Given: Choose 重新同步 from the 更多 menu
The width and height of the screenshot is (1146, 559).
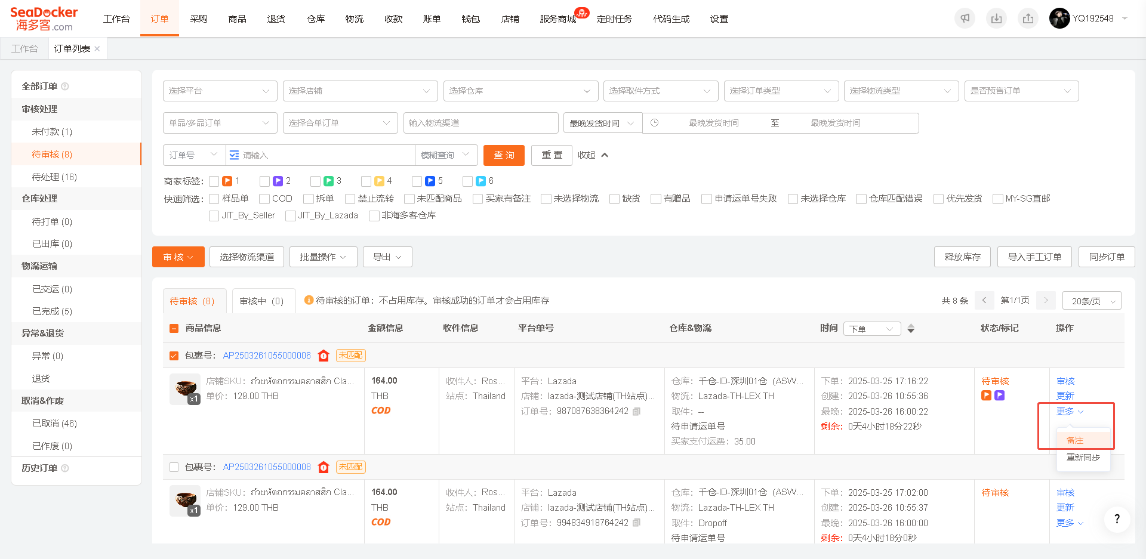Looking at the screenshot, I should click(1083, 458).
